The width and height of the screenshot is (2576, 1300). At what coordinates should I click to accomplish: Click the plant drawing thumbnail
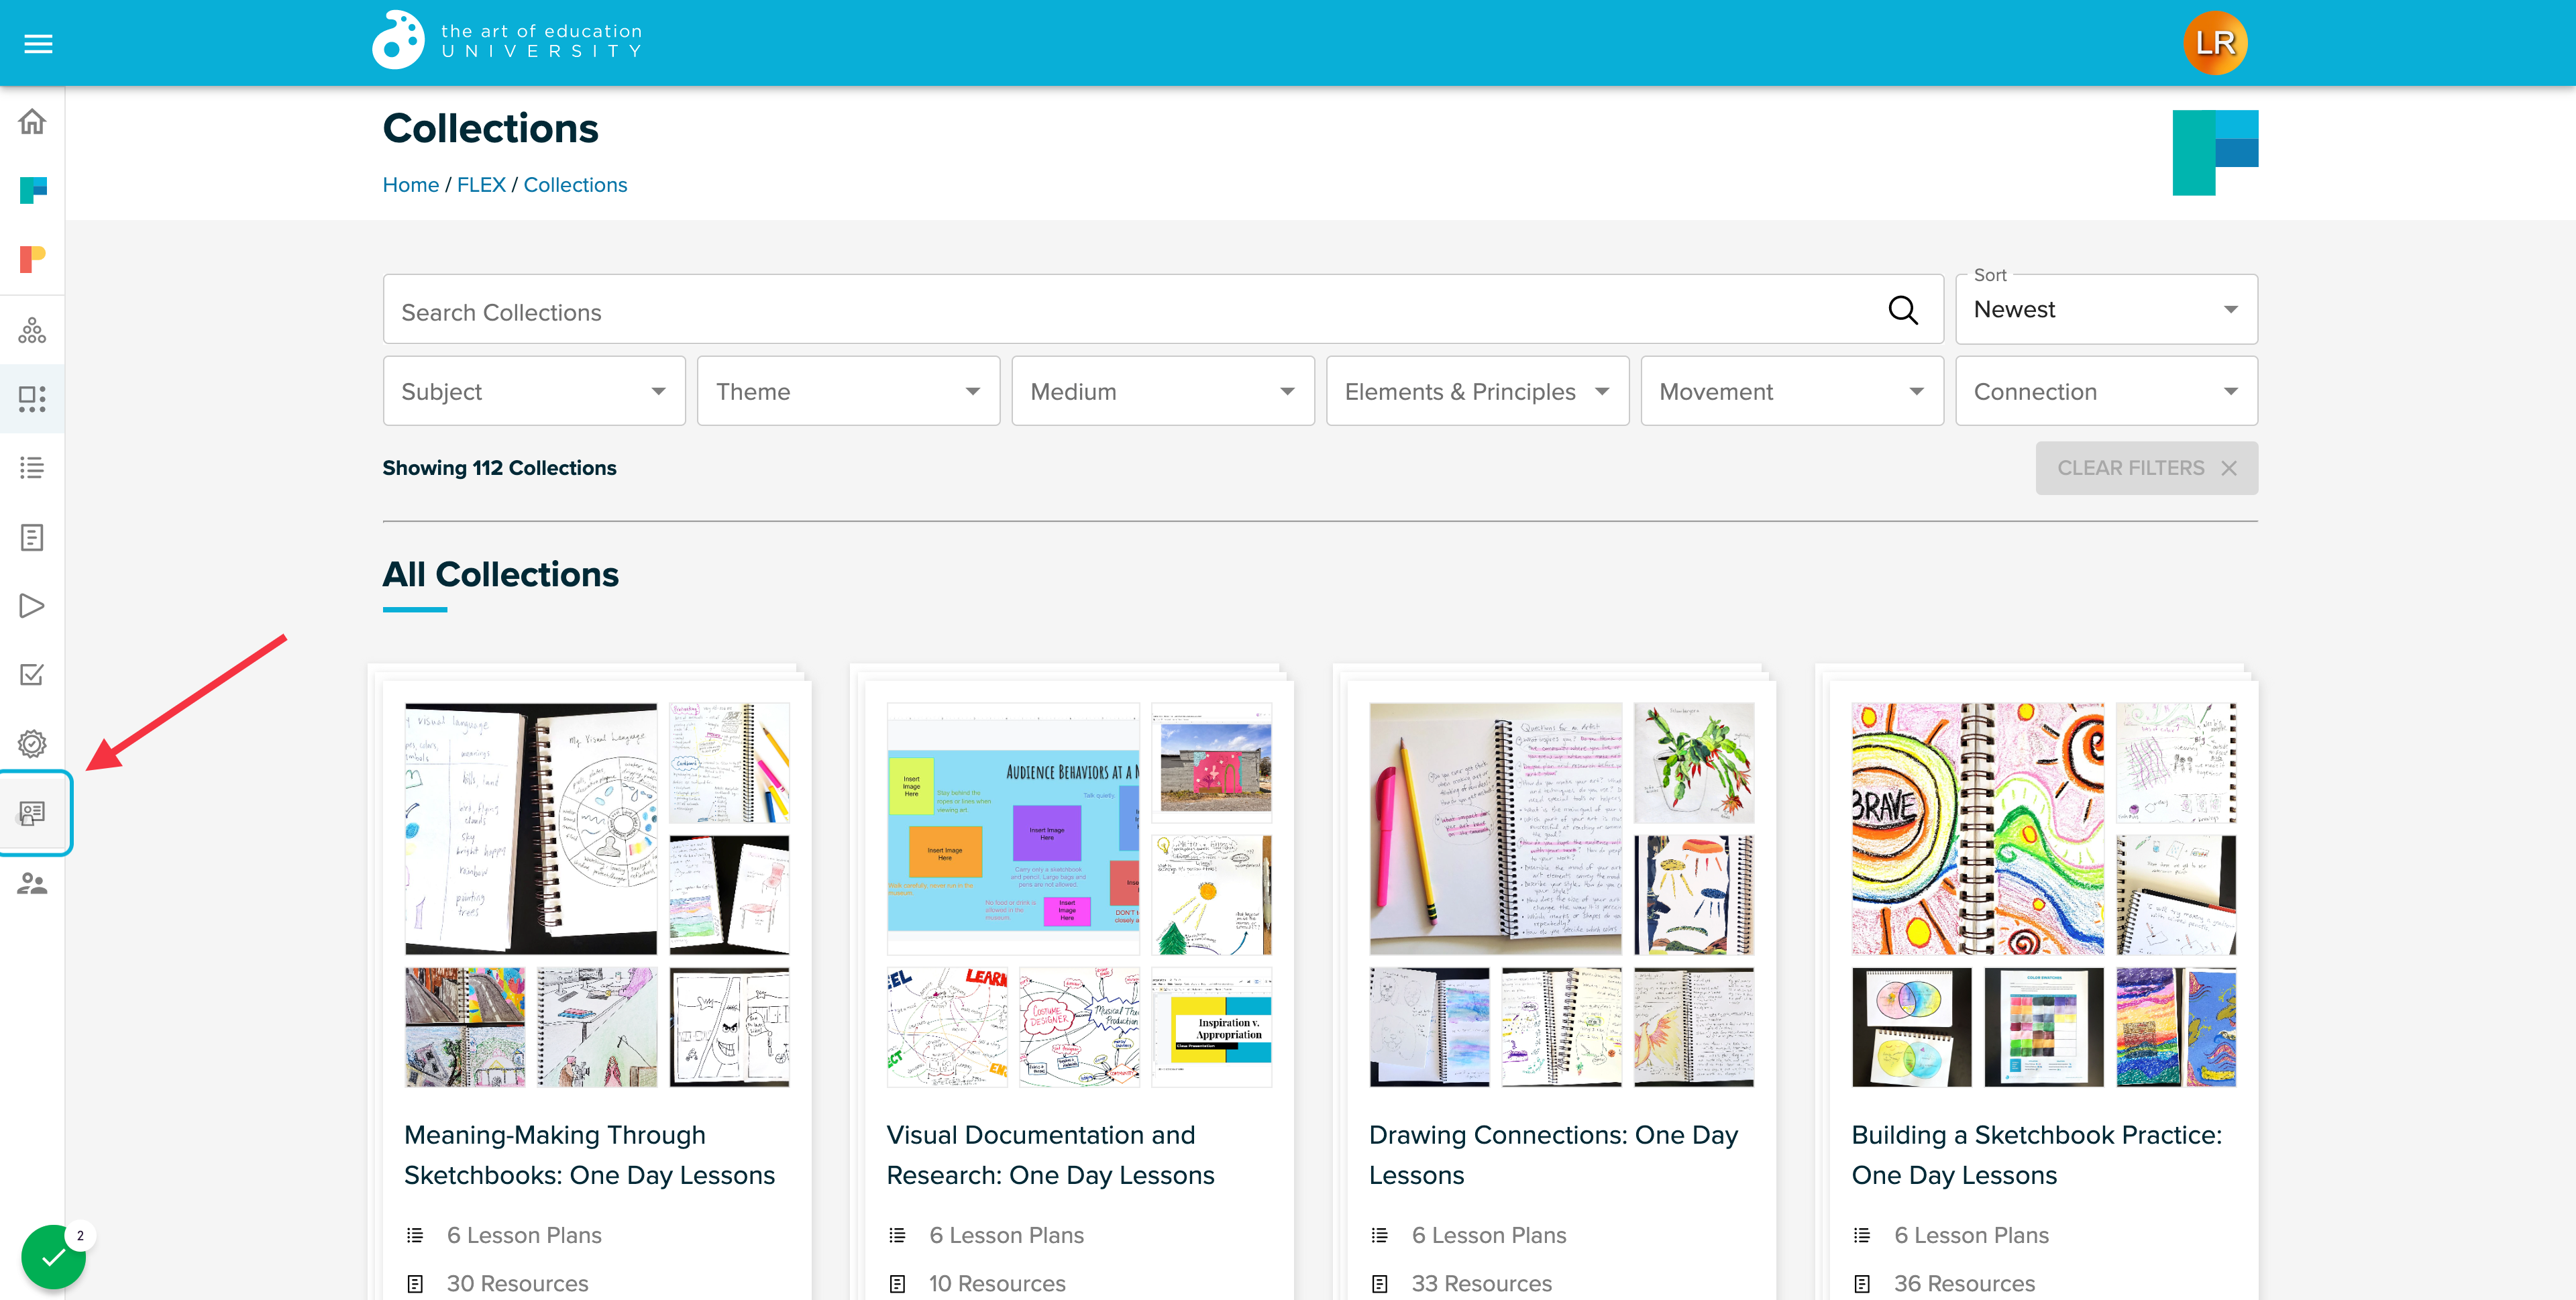(x=1694, y=763)
